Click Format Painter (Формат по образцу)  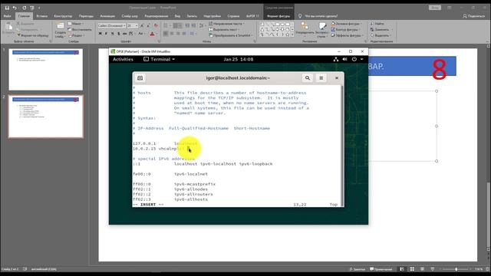(x=32, y=35)
